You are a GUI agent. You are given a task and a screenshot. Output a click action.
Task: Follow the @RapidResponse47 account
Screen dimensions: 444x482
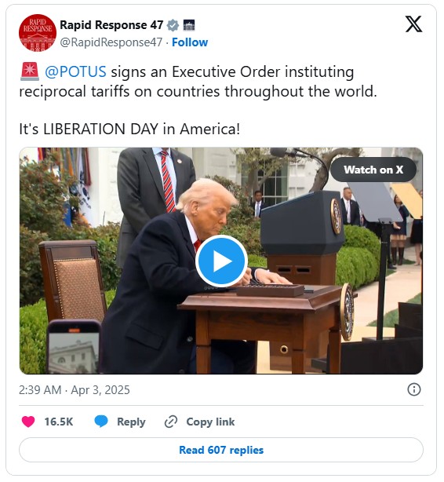tap(190, 42)
